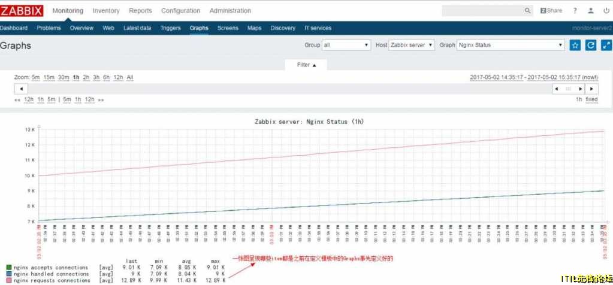This screenshot has width=613, height=285.
Task: Set zoom to 3h
Action: [x=96, y=77]
